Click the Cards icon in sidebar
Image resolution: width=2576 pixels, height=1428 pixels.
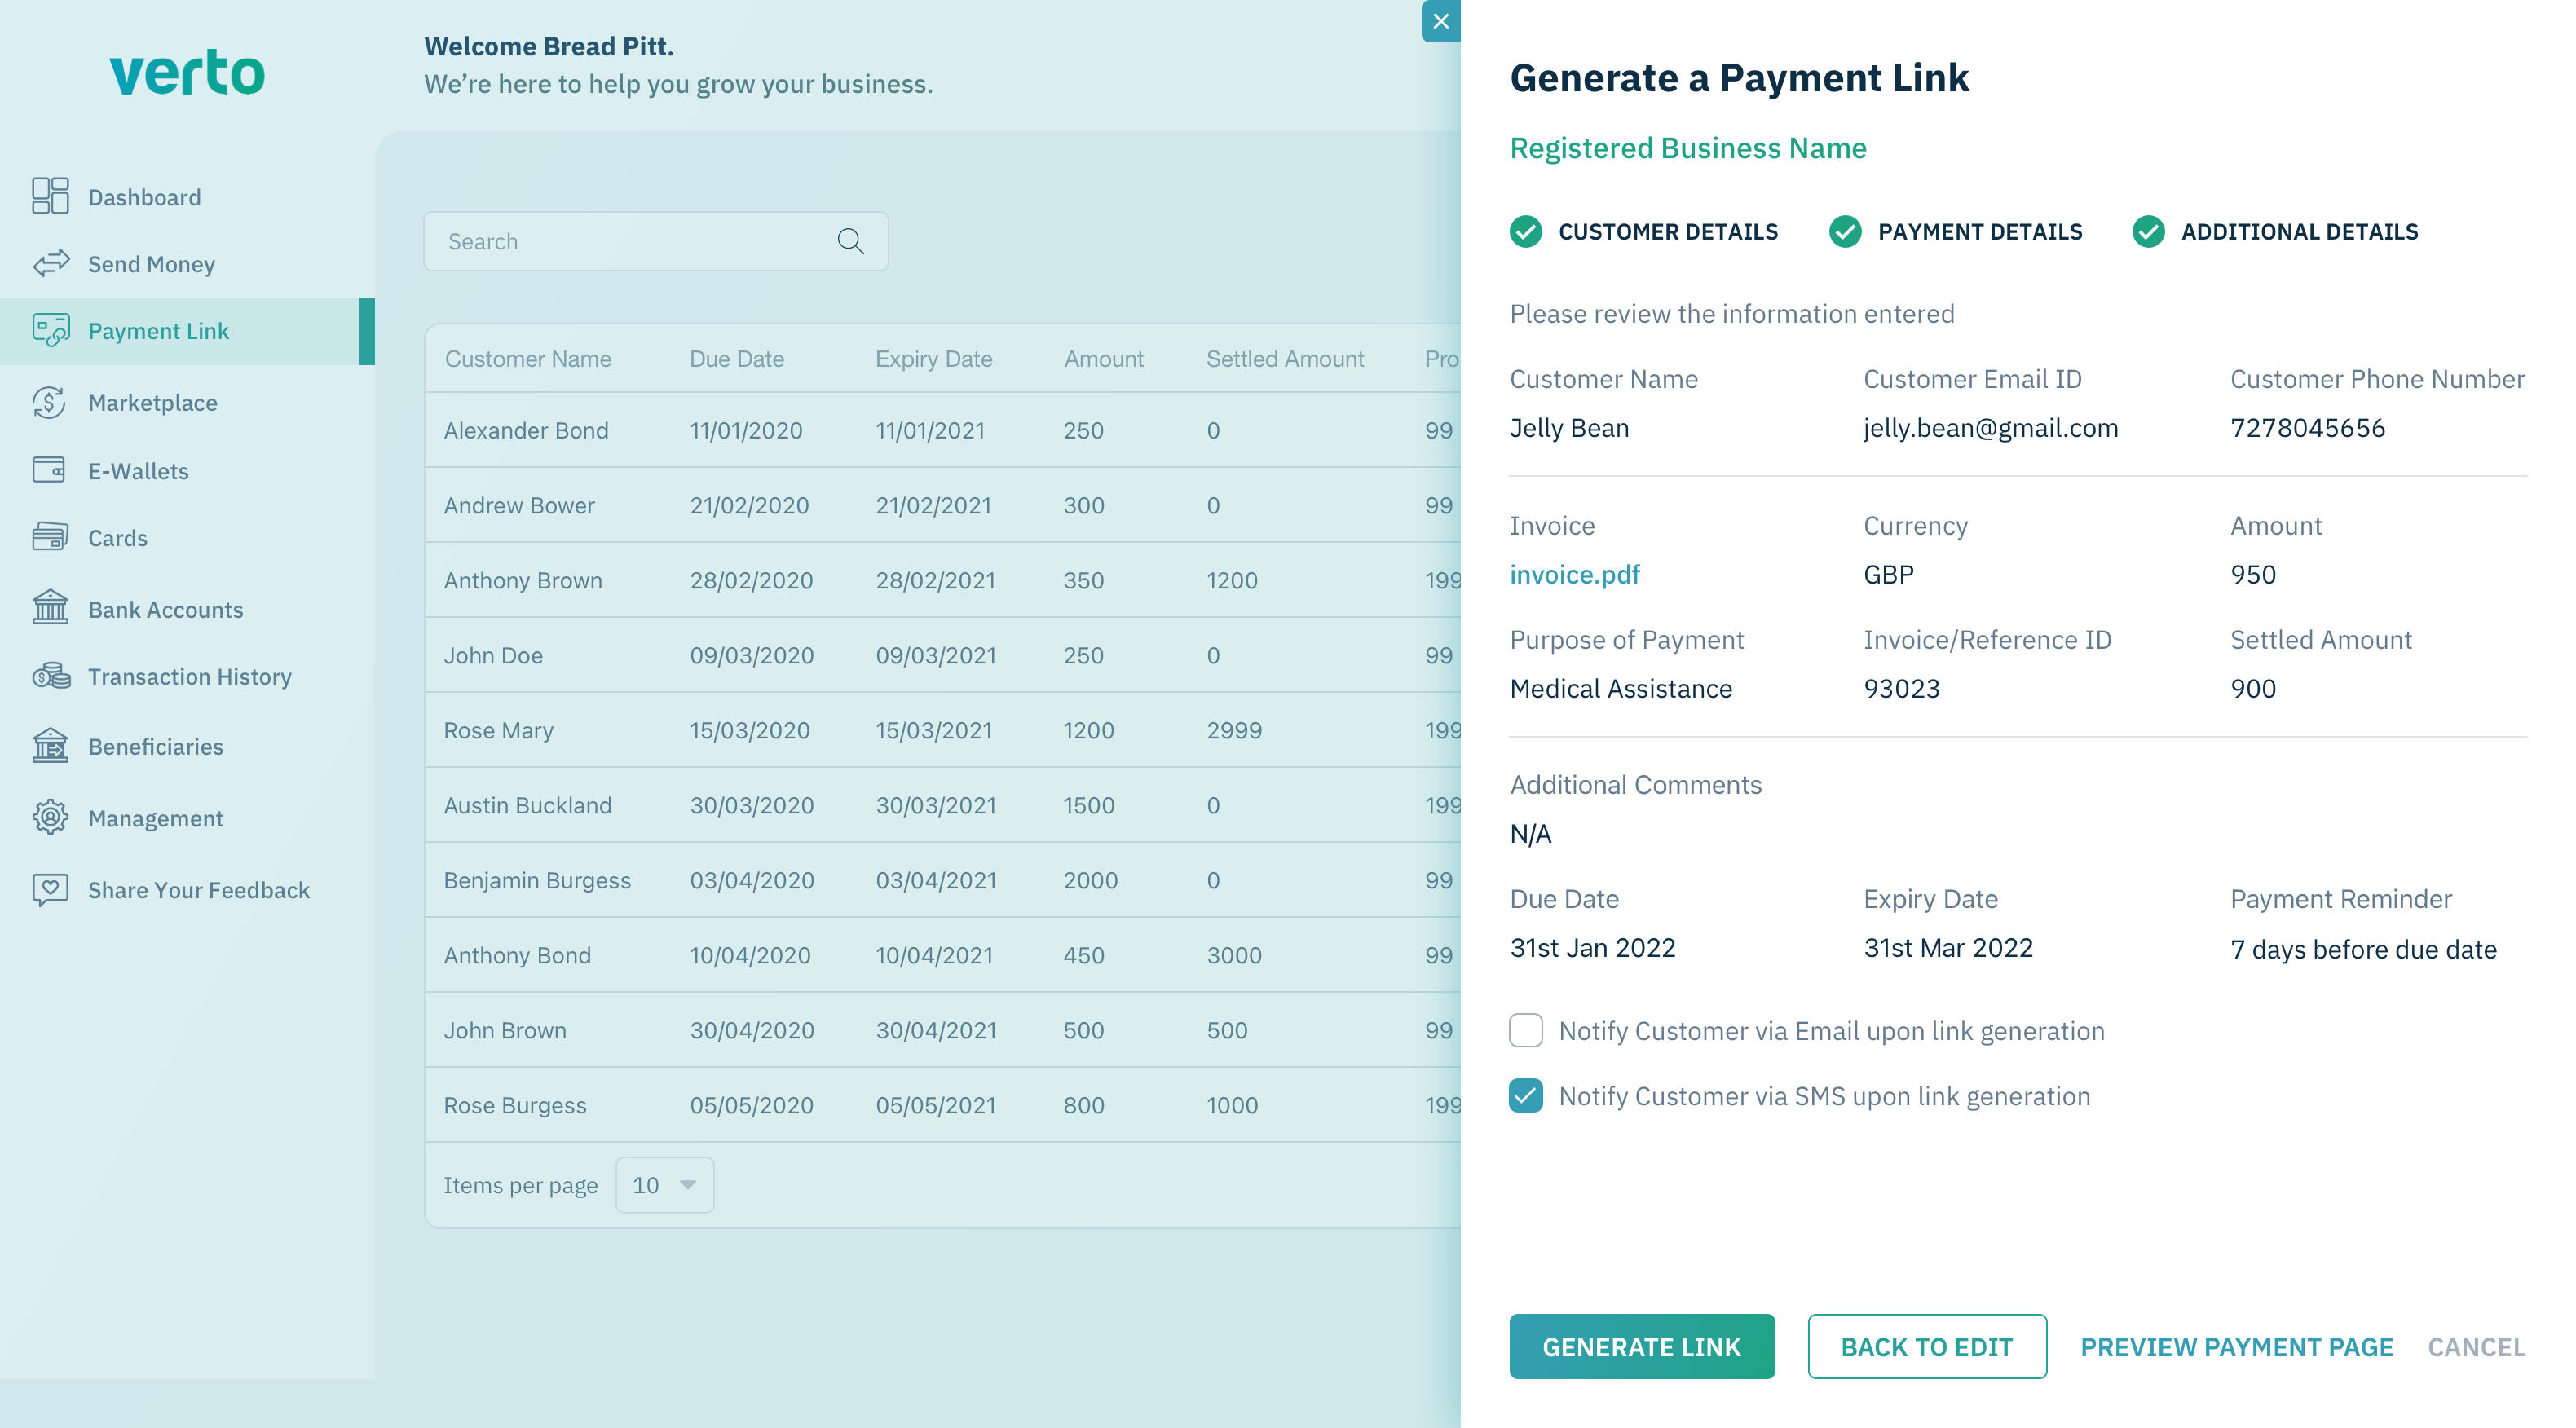pos(50,537)
